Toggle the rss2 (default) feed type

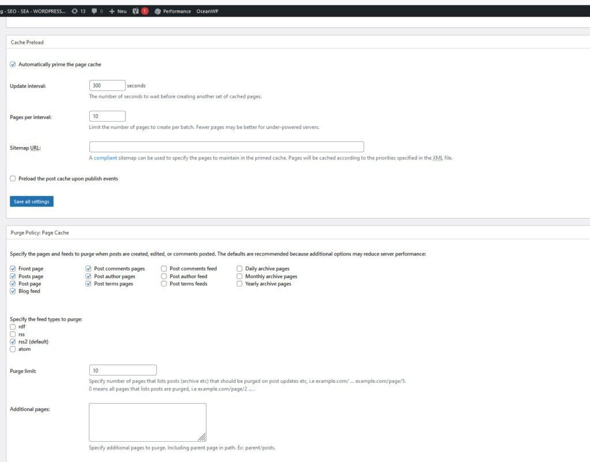pos(13,341)
